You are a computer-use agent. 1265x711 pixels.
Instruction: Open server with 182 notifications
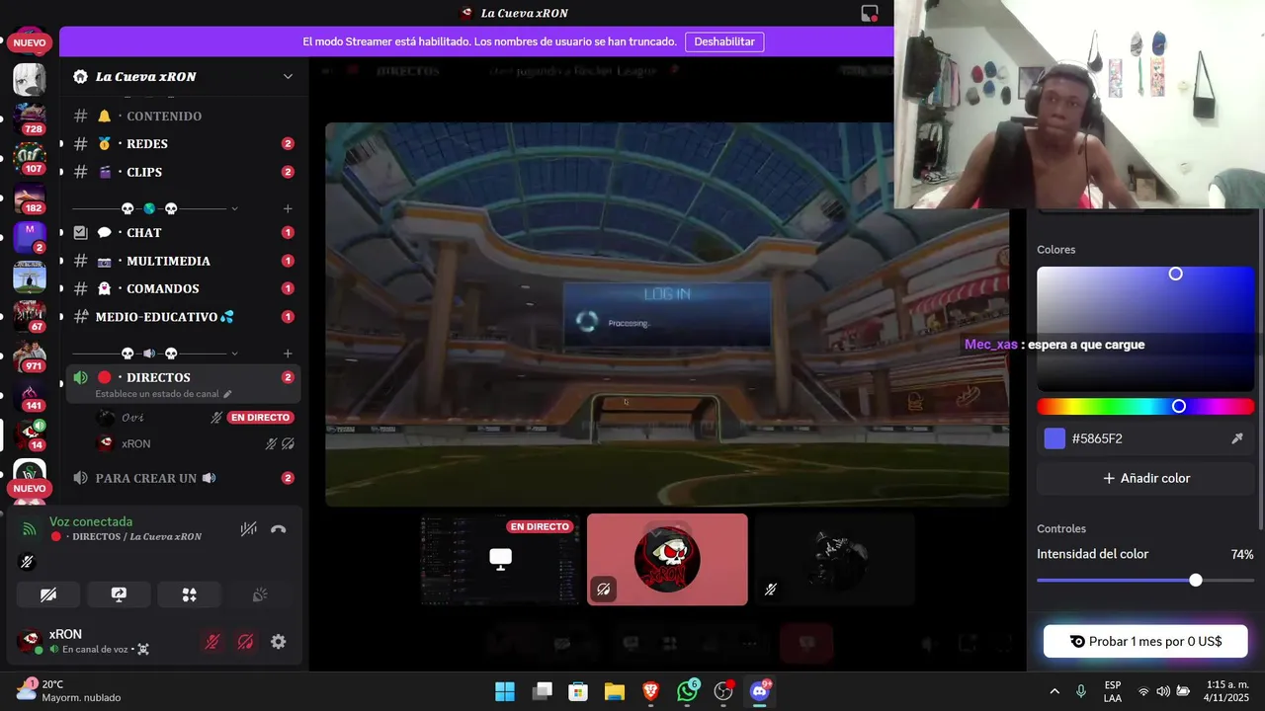click(30, 197)
